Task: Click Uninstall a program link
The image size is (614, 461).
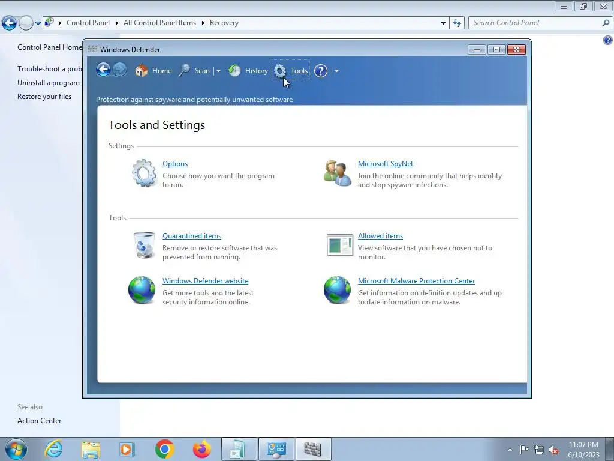Action: pyautogui.click(x=49, y=83)
